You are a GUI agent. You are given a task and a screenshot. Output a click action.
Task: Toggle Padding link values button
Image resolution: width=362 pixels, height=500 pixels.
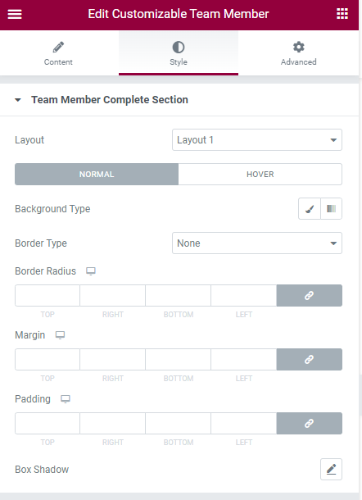pyautogui.click(x=309, y=423)
